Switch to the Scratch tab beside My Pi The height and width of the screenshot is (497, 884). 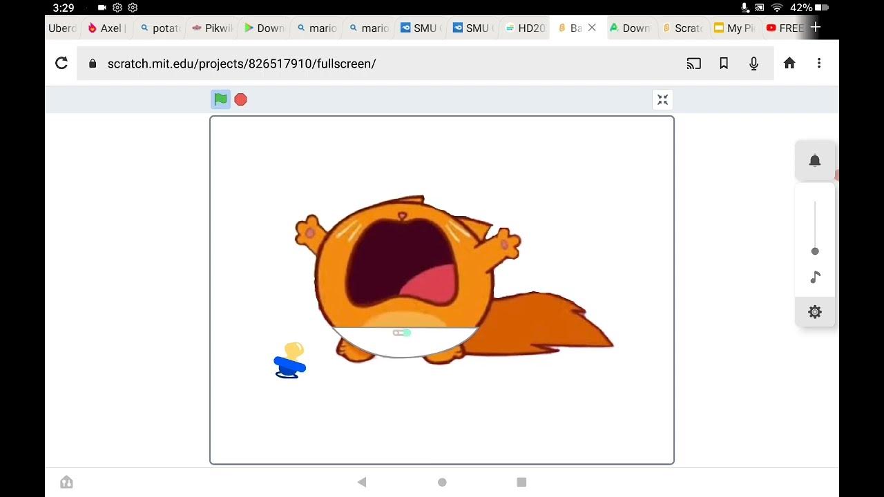click(682, 28)
